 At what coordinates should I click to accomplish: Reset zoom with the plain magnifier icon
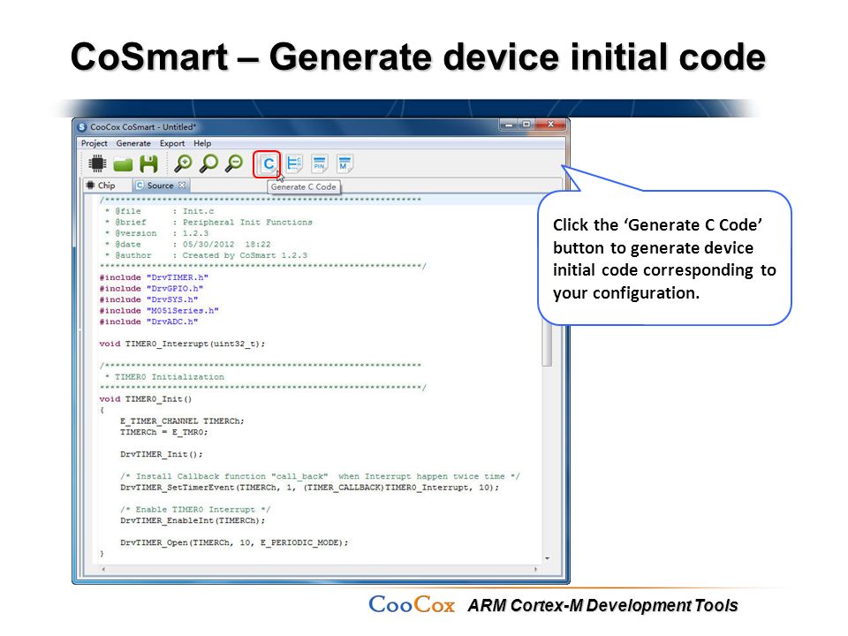208,163
